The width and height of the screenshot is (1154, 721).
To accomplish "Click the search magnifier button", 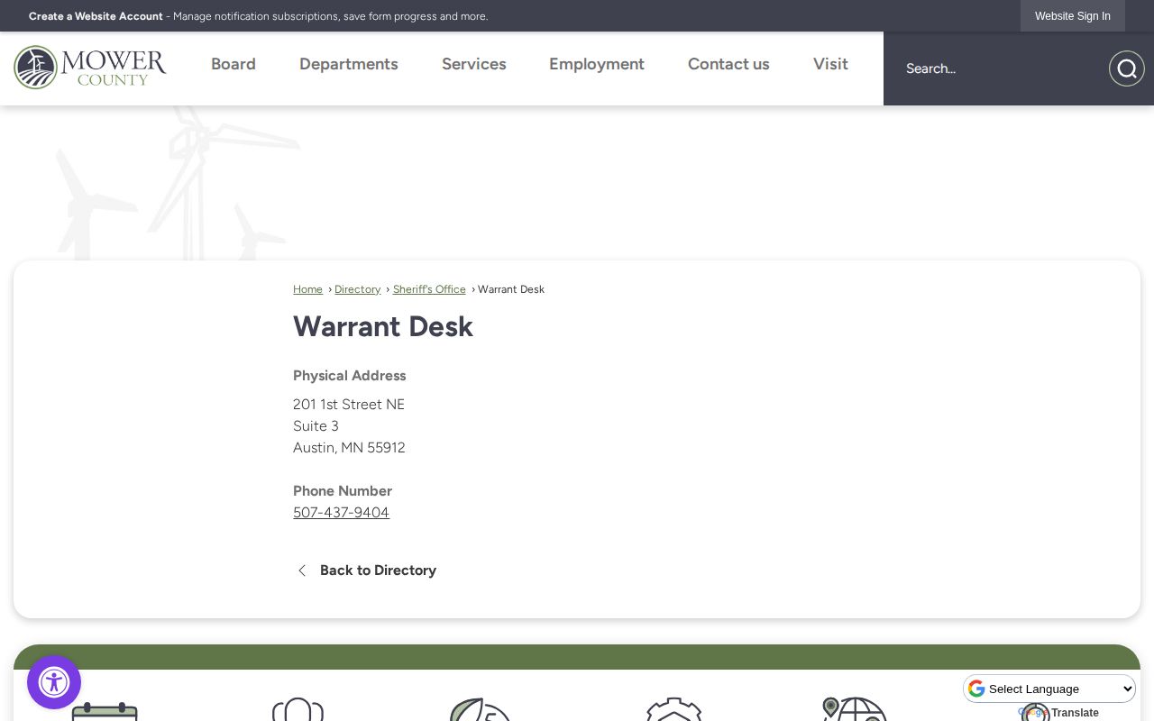I will (x=1126, y=68).
